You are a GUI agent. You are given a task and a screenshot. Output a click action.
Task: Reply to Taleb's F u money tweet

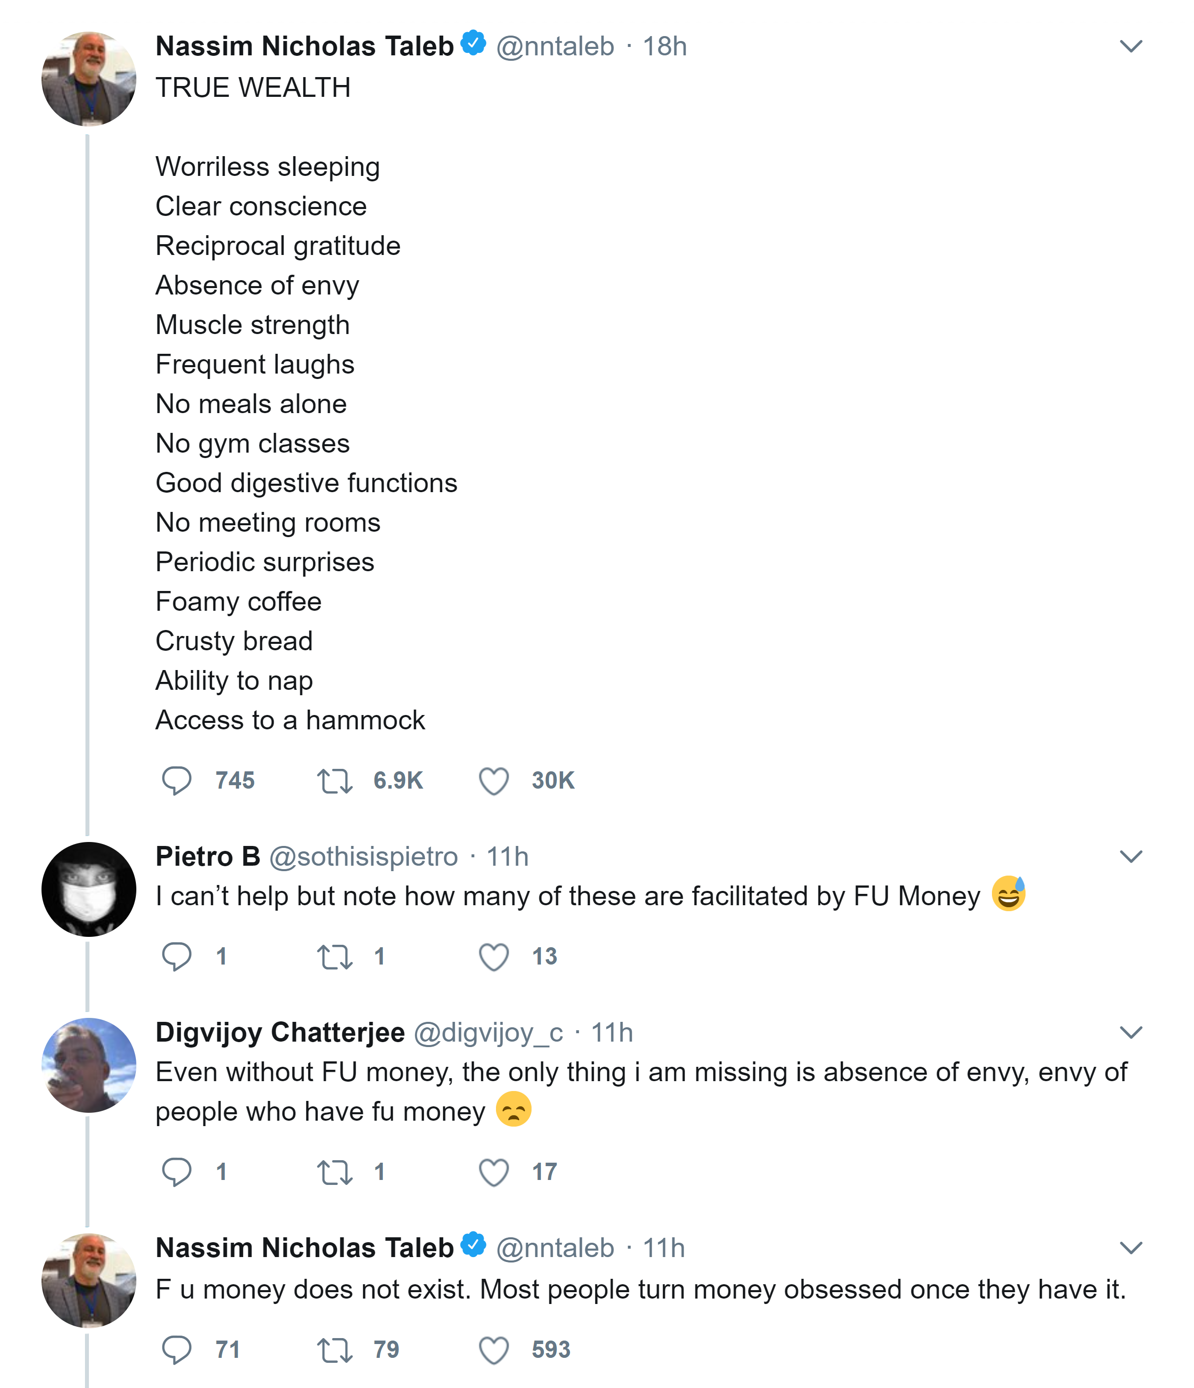point(176,1349)
